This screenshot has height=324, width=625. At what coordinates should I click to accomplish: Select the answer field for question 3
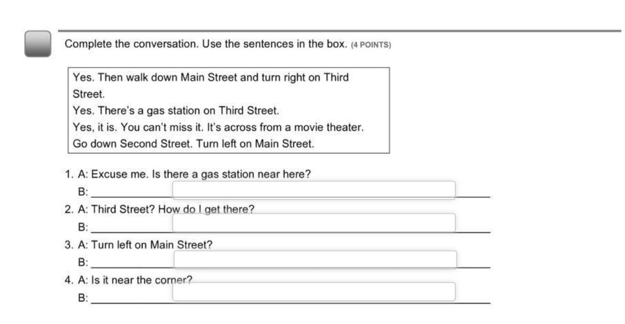point(315,260)
